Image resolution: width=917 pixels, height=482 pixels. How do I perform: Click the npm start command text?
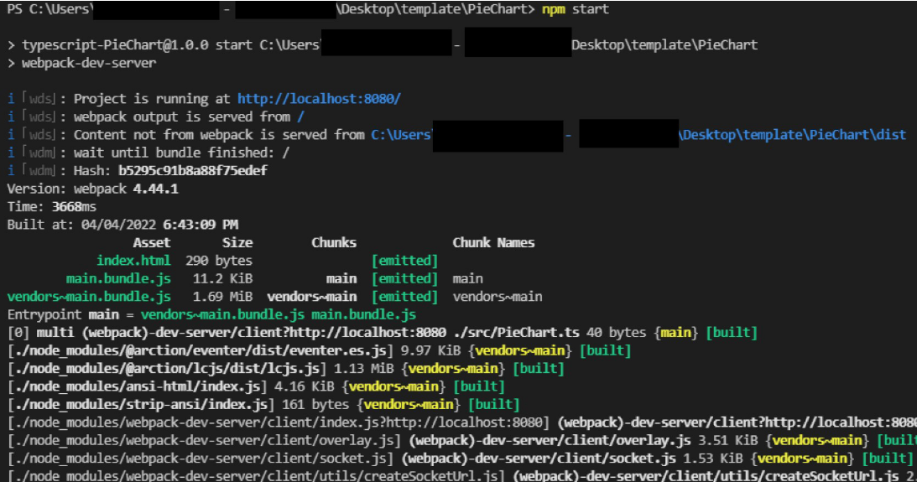point(576,9)
